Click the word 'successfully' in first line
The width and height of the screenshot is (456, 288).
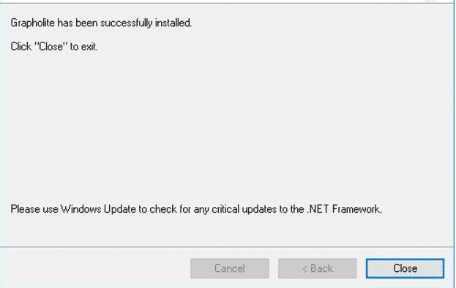[x=126, y=23]
